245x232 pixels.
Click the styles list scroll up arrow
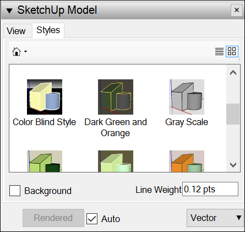coord(233,73)
